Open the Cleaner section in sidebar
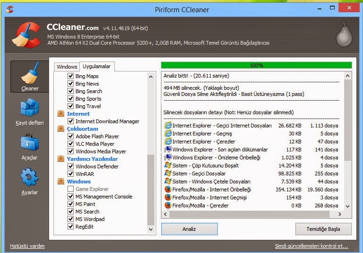The image size is (363, 253). click(x=29, y=77)
